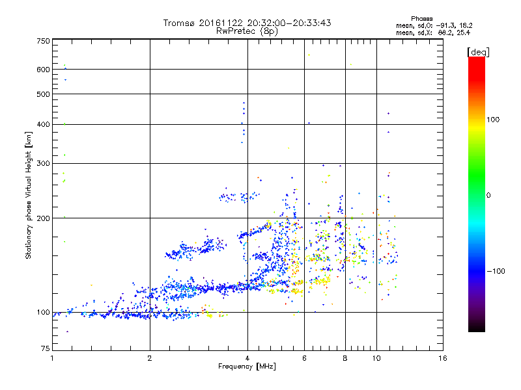Click the y-axis tick label '75'

pos(46,348)
